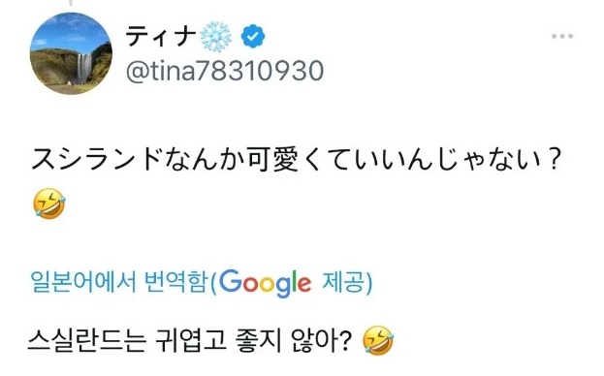The width and height of the screenshot is (604, 376).
Task: Open the @tina78310930 handle link
Action: 225,71
